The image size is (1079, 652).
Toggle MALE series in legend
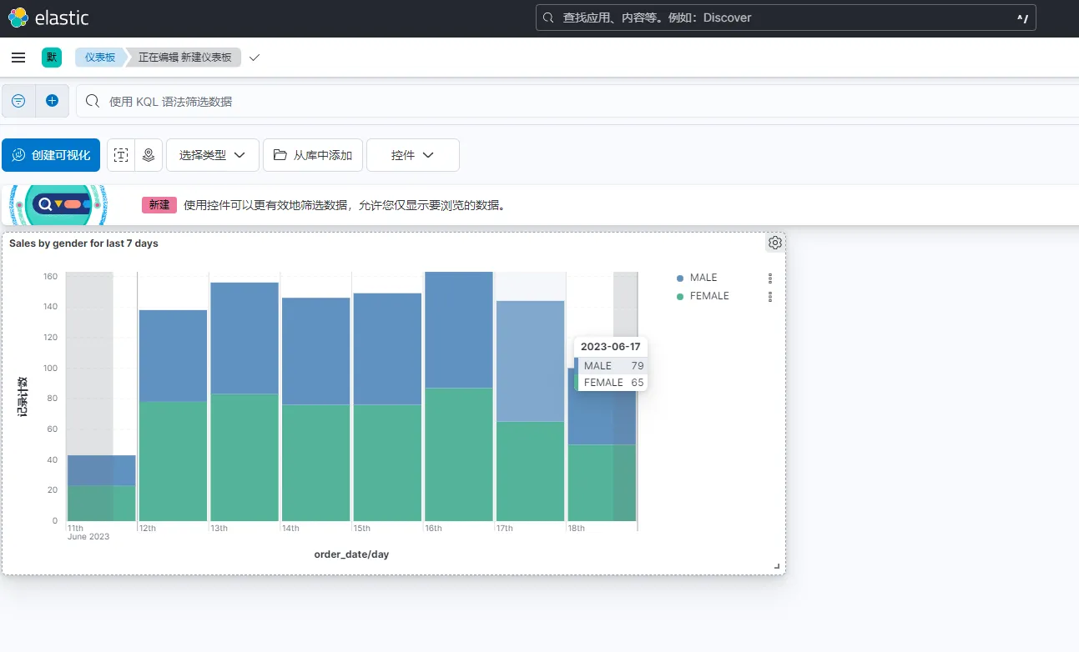(703, 278)
